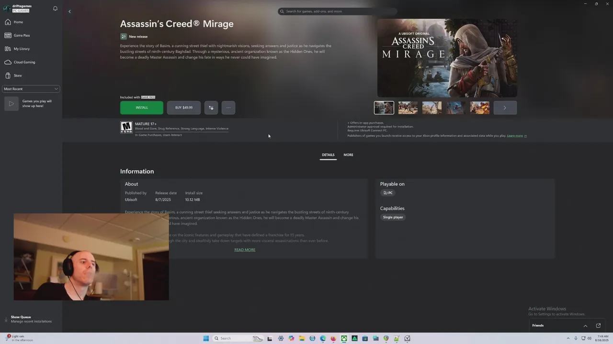Screen dimensions: 613x344
Task: Pop out the Friends panel
Action: tap(598, 326)
